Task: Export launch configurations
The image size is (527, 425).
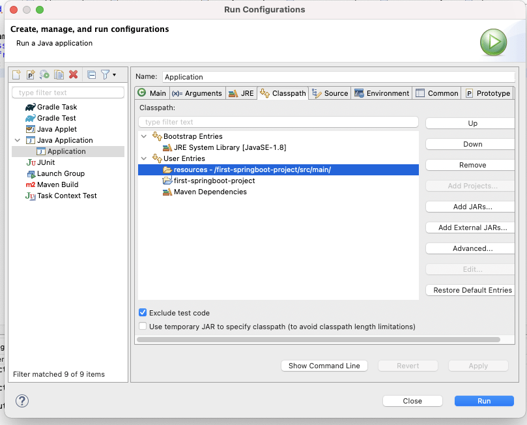Action: (45, 75)
